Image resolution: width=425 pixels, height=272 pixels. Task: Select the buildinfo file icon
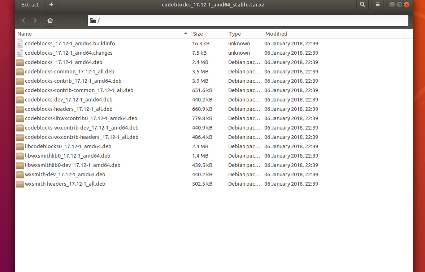click(20, 44)
